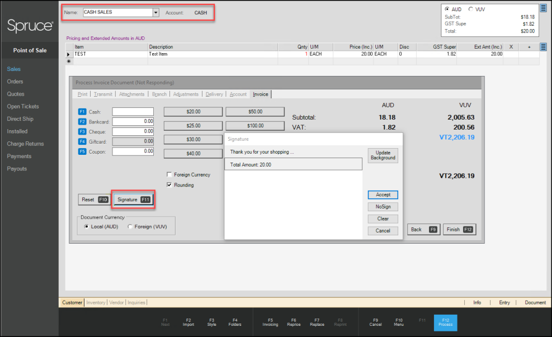The width and height of the screenshot is (552, 337).
Task: Enable the Foreign Currency checkbox
Action: click(x=169, y=174)
